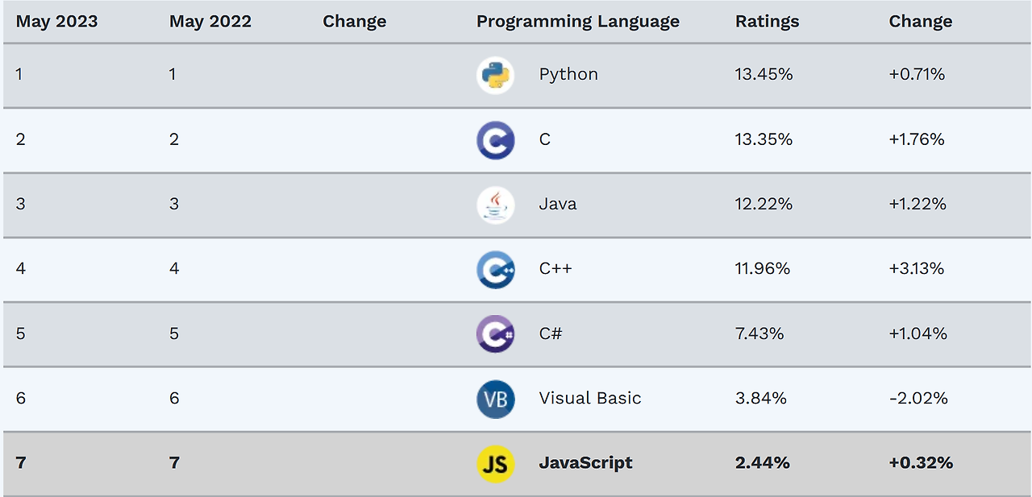This screenshot has width=1032, height=497.
Task: Select the JavaScript language name
Action: click(585, 463)
